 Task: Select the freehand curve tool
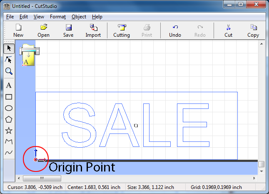pos(9,153)
